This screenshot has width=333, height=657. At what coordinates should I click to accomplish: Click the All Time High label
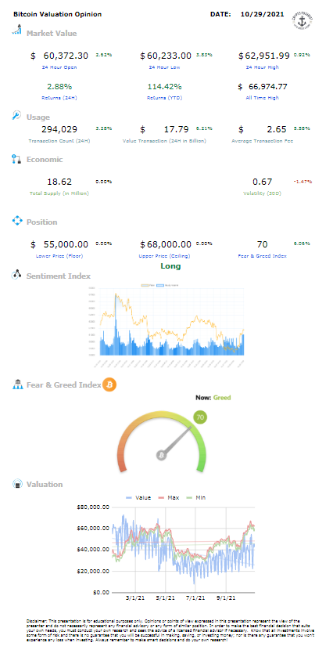coord(263,98)
